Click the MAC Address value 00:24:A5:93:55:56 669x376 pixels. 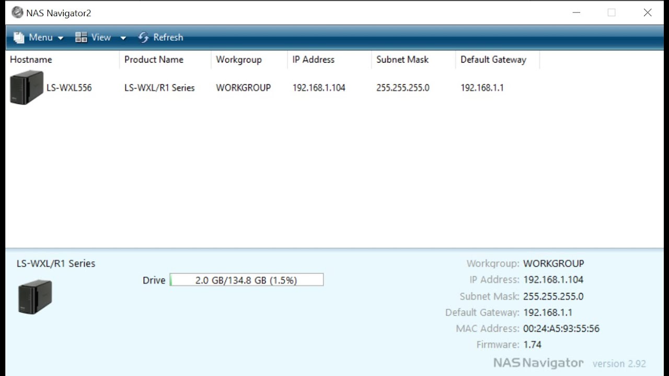pyautogui.click(x=561, y=329)
